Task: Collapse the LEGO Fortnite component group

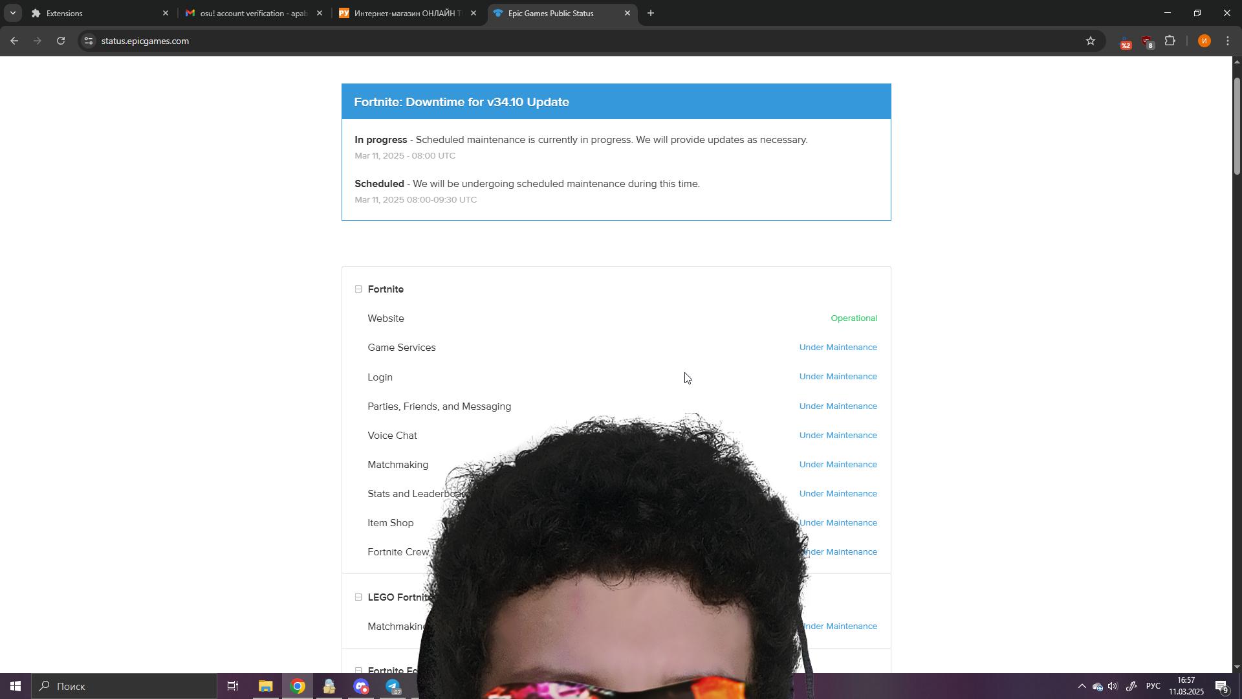Action: 358,597
